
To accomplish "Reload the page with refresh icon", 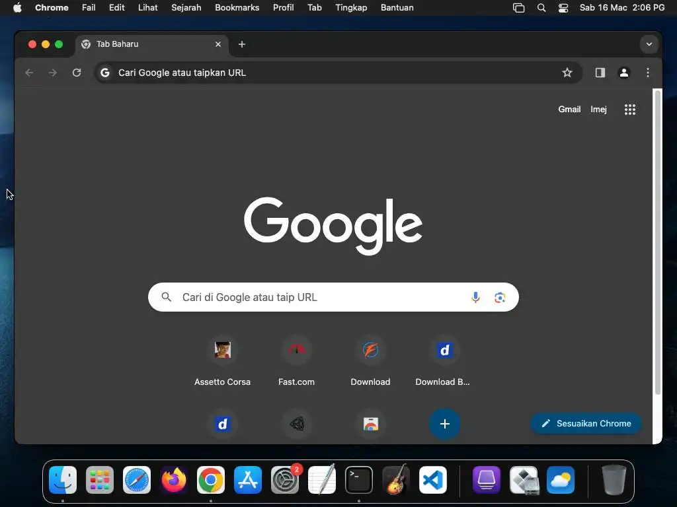I will point(77,73).
